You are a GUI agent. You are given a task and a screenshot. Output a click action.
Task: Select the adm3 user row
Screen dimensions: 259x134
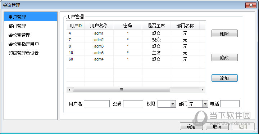click(x=136, y=46)
